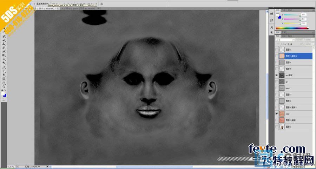Open the zoom percentage field in status bar
The height and width of the screenshot is (169, 316).
(11, 167)
